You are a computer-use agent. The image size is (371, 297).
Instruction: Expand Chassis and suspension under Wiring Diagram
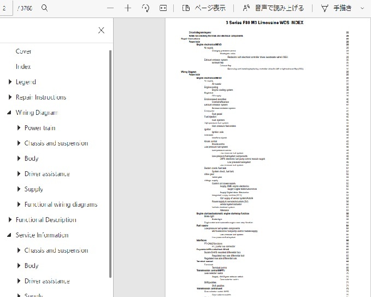point(19,143)
